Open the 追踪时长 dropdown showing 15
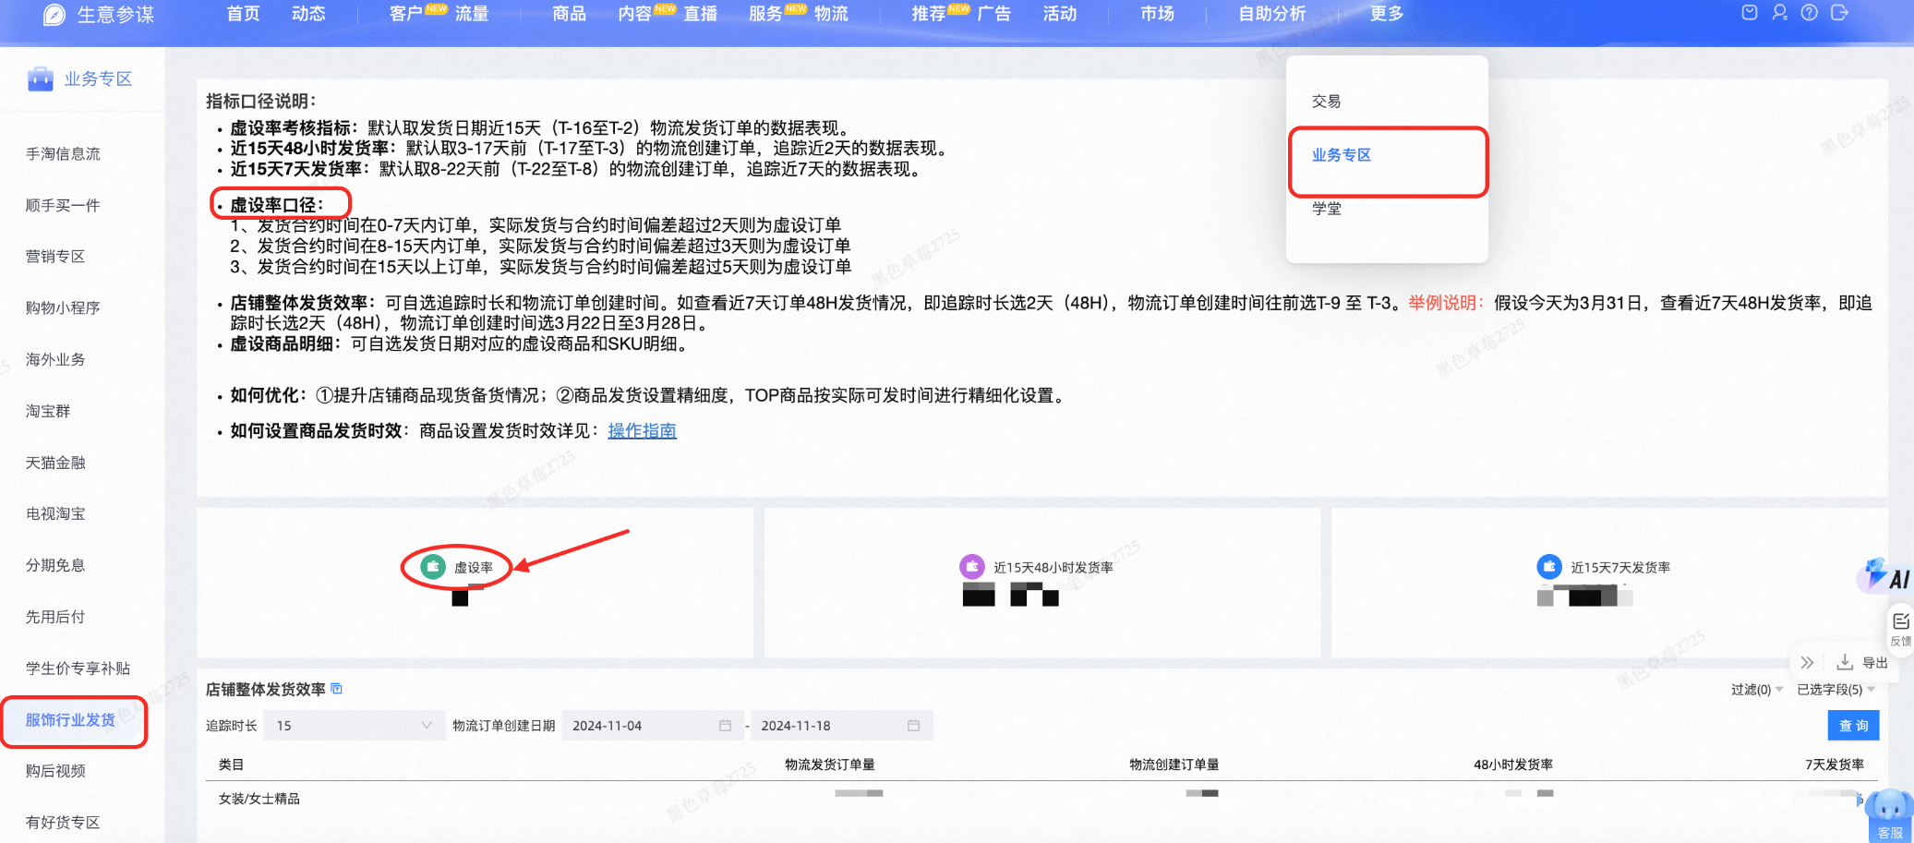The width and height of the screenshot is (1914, 843). (x=353, y=726)
